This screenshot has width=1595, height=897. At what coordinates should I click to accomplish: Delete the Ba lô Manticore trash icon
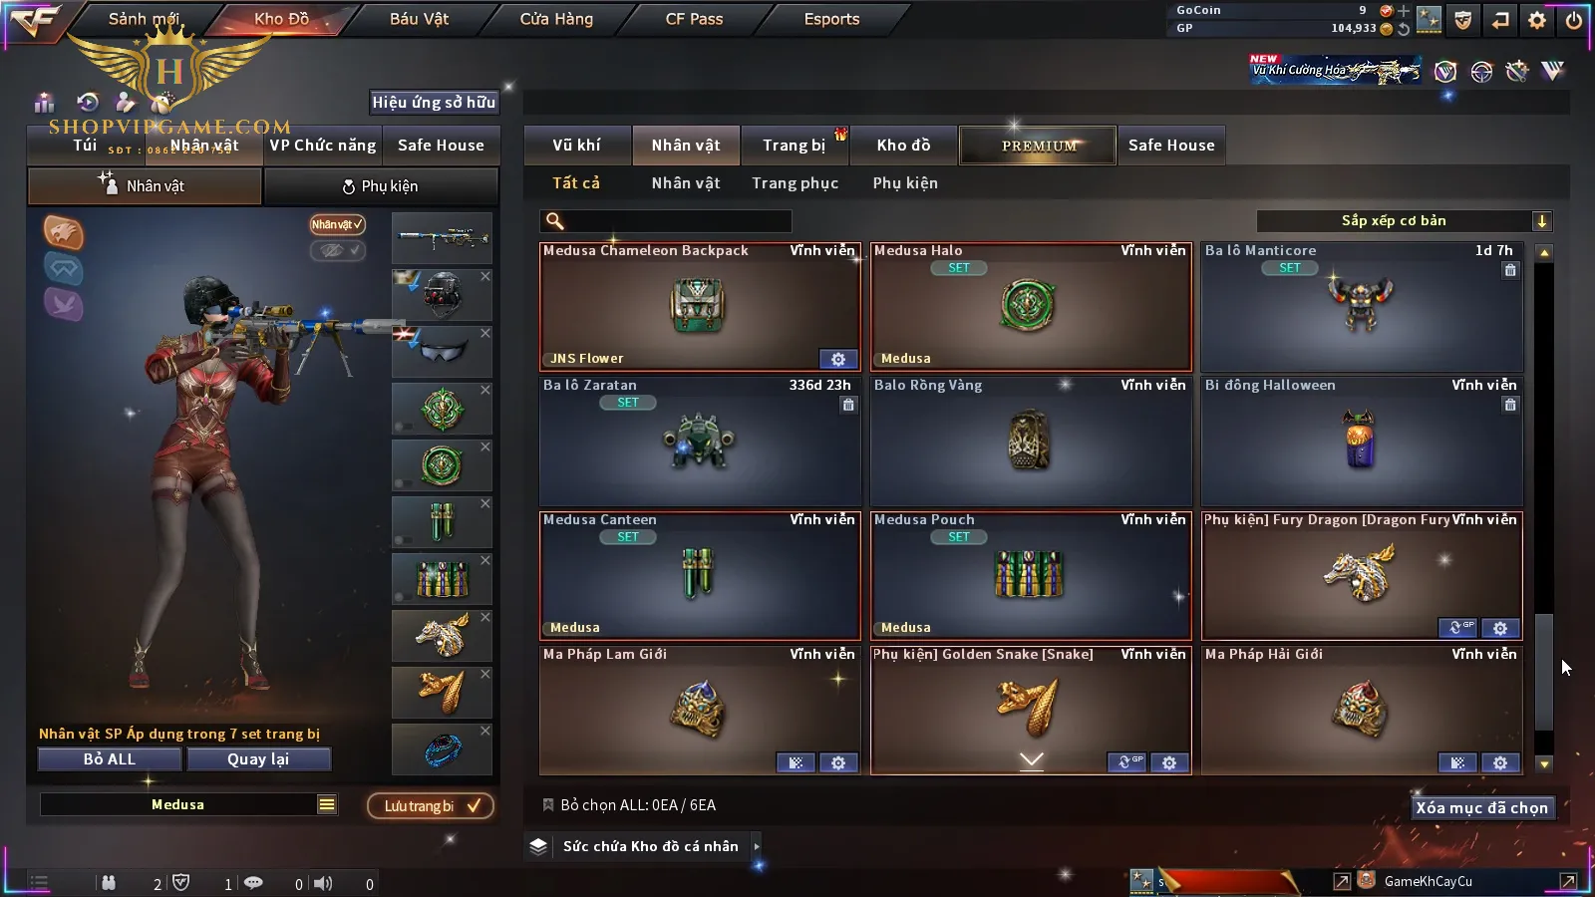coord(1510,270)
